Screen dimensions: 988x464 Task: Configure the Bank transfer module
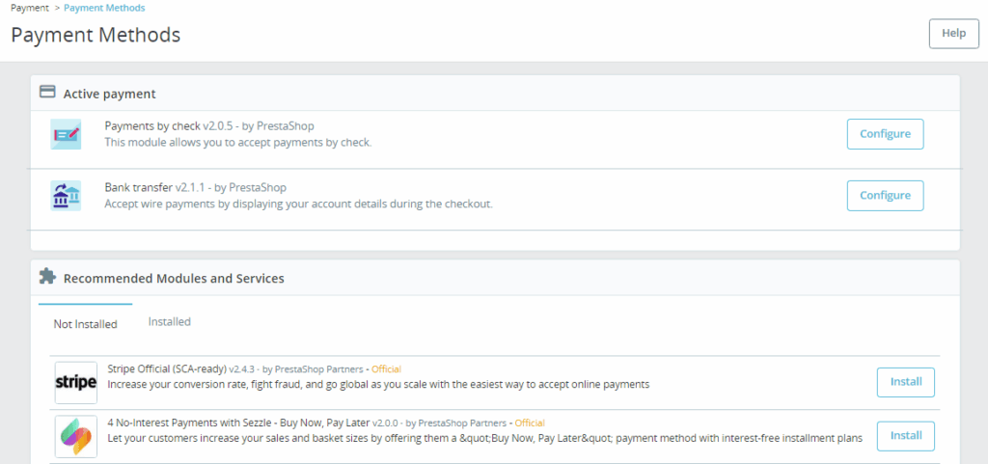click(885, 195)
